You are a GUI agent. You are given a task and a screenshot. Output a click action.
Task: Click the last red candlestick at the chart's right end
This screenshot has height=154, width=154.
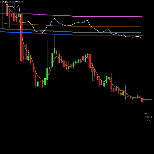[x=142, y=100]
